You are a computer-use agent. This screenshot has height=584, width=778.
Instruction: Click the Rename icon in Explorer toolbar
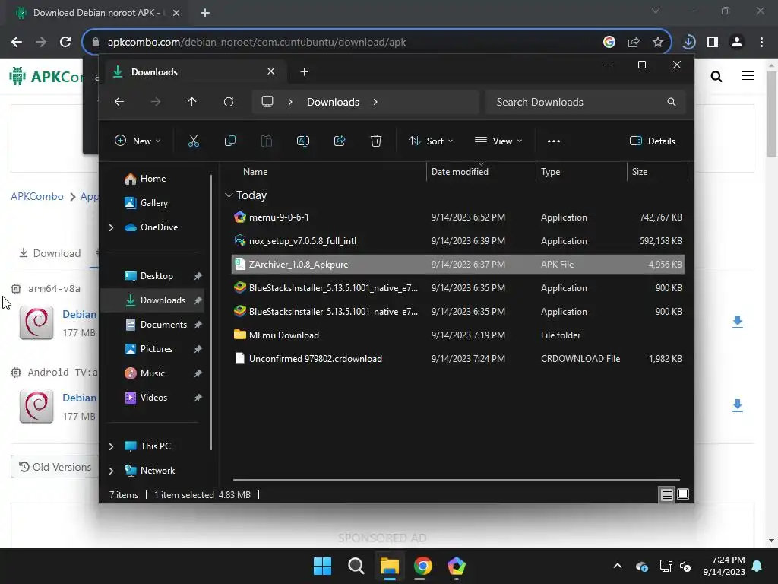[x=302, y=141]
